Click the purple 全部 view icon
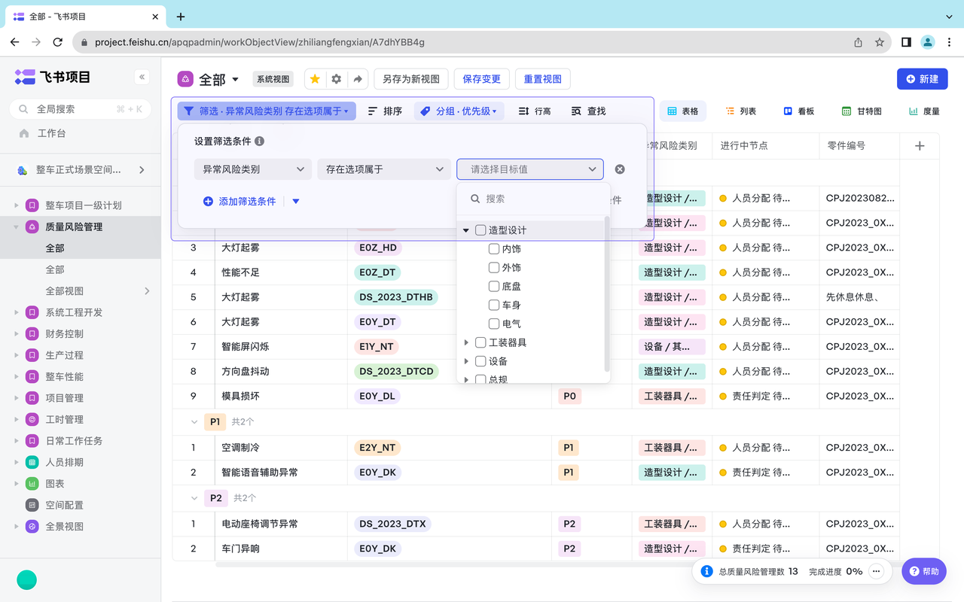The width and height of the screenshot is (964, 602). click(185, 79)
